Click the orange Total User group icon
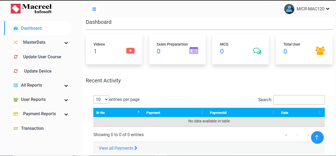The image size is (336, 156). [x=320, y=51]
